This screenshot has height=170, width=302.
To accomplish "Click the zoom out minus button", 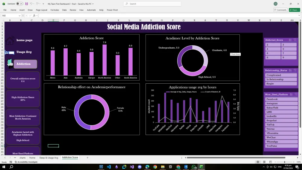I will 275,162.
